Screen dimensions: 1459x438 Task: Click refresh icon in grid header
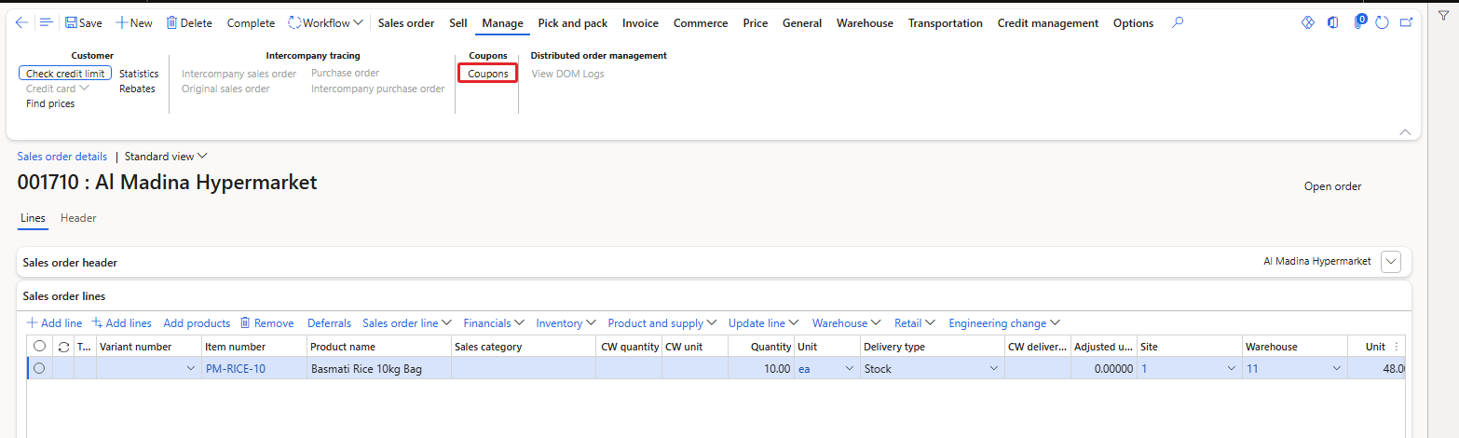[x=63, y=346]
